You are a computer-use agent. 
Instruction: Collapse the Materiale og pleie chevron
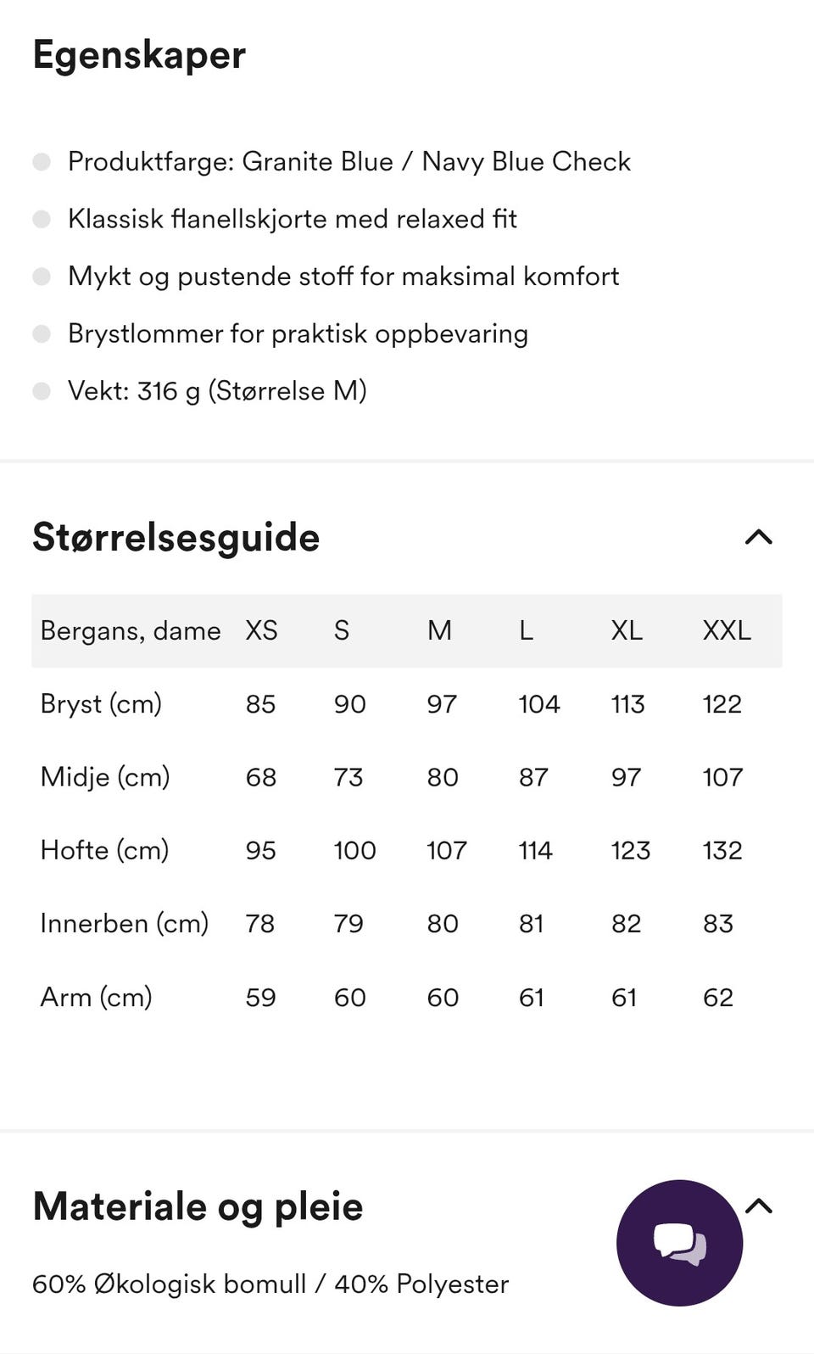758,1206
